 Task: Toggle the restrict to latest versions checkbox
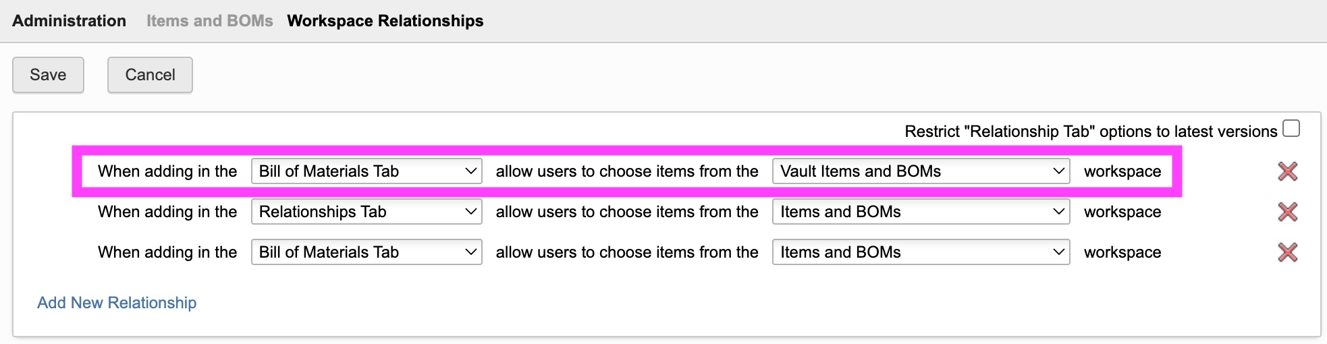(1291, 128)
